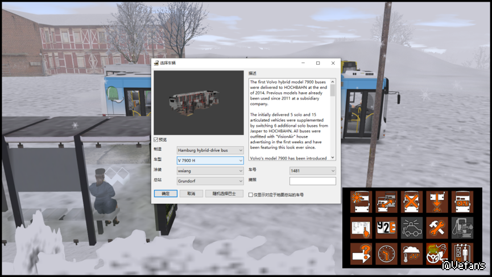
Task: Expand the Grundorf depot dropdown
Action: tap(210, 180)
